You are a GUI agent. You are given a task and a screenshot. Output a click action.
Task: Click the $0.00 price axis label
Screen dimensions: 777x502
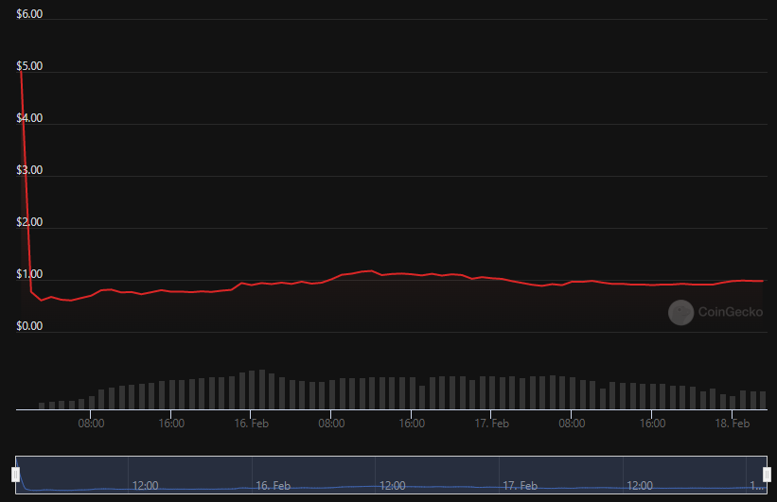29,326
